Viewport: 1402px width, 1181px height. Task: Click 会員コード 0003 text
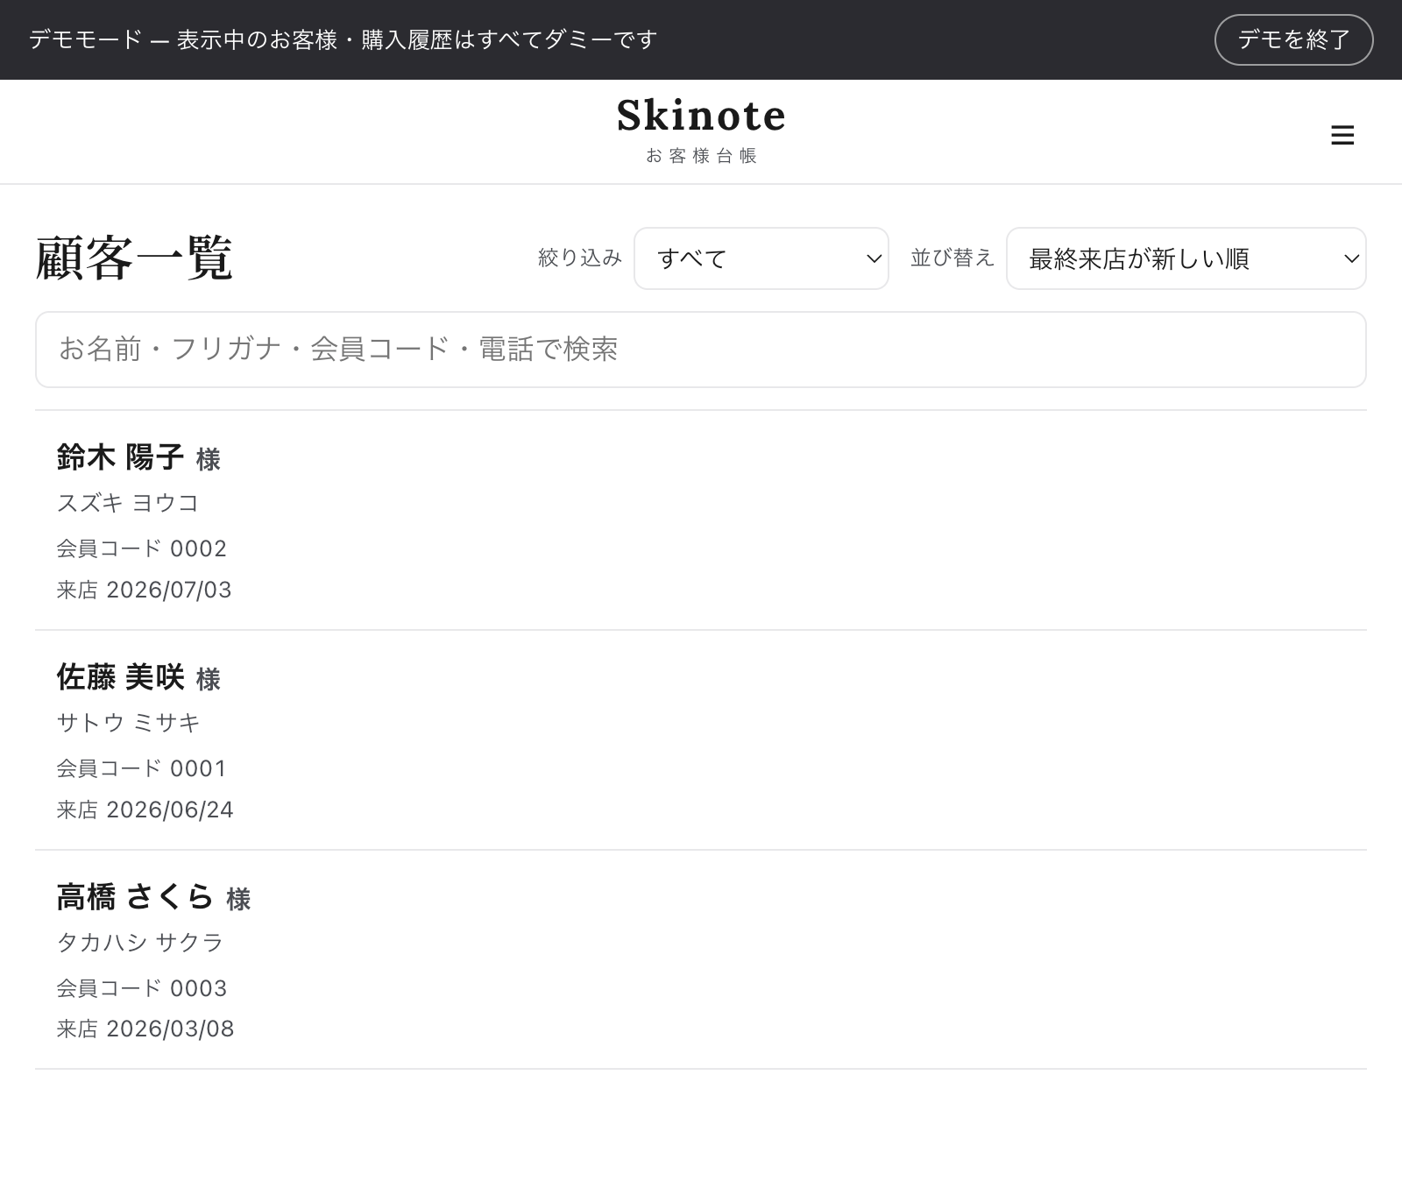click(x=142, y=988)
